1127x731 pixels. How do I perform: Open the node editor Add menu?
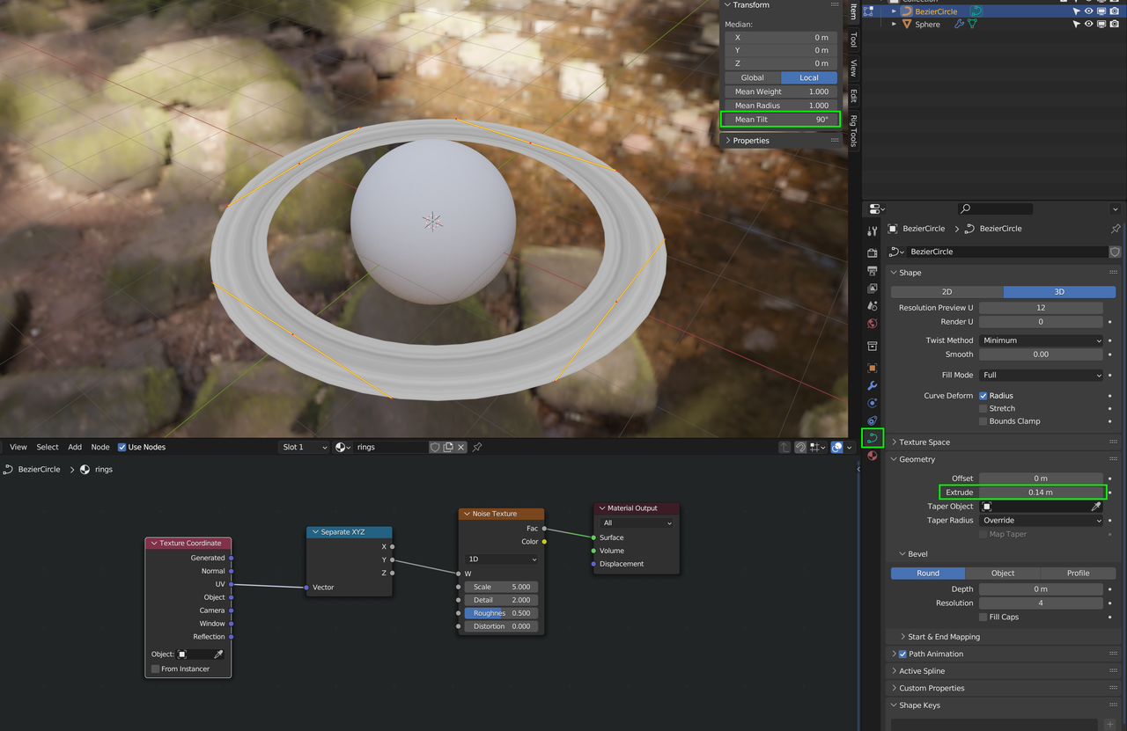(75, 447)
